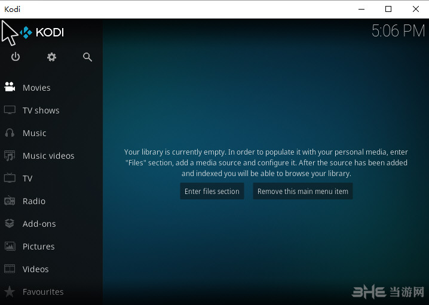
Task: Close the Kodi window
Action: pos(416,9)
